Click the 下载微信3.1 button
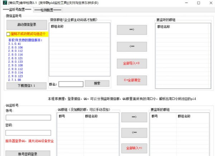The height and width of the screenshot is (156, 215). click(27, 86)
